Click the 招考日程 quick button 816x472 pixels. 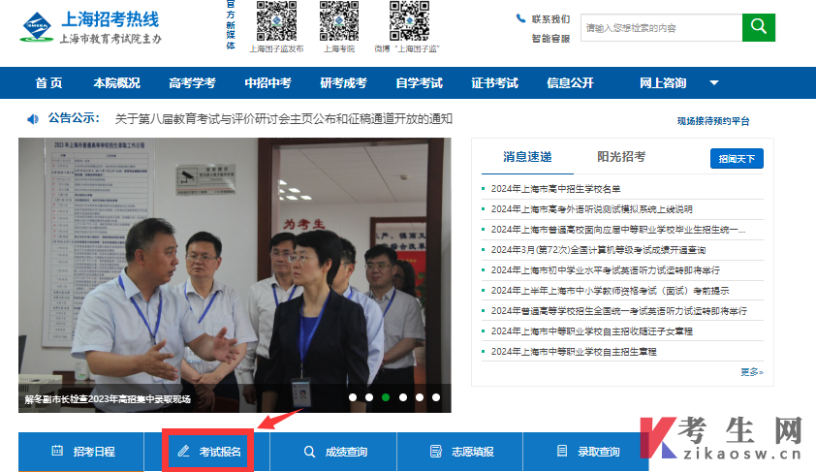pos(81,452)
